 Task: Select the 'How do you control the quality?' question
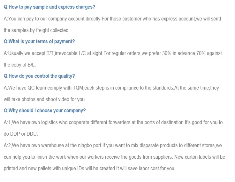[x=39, y=76]
